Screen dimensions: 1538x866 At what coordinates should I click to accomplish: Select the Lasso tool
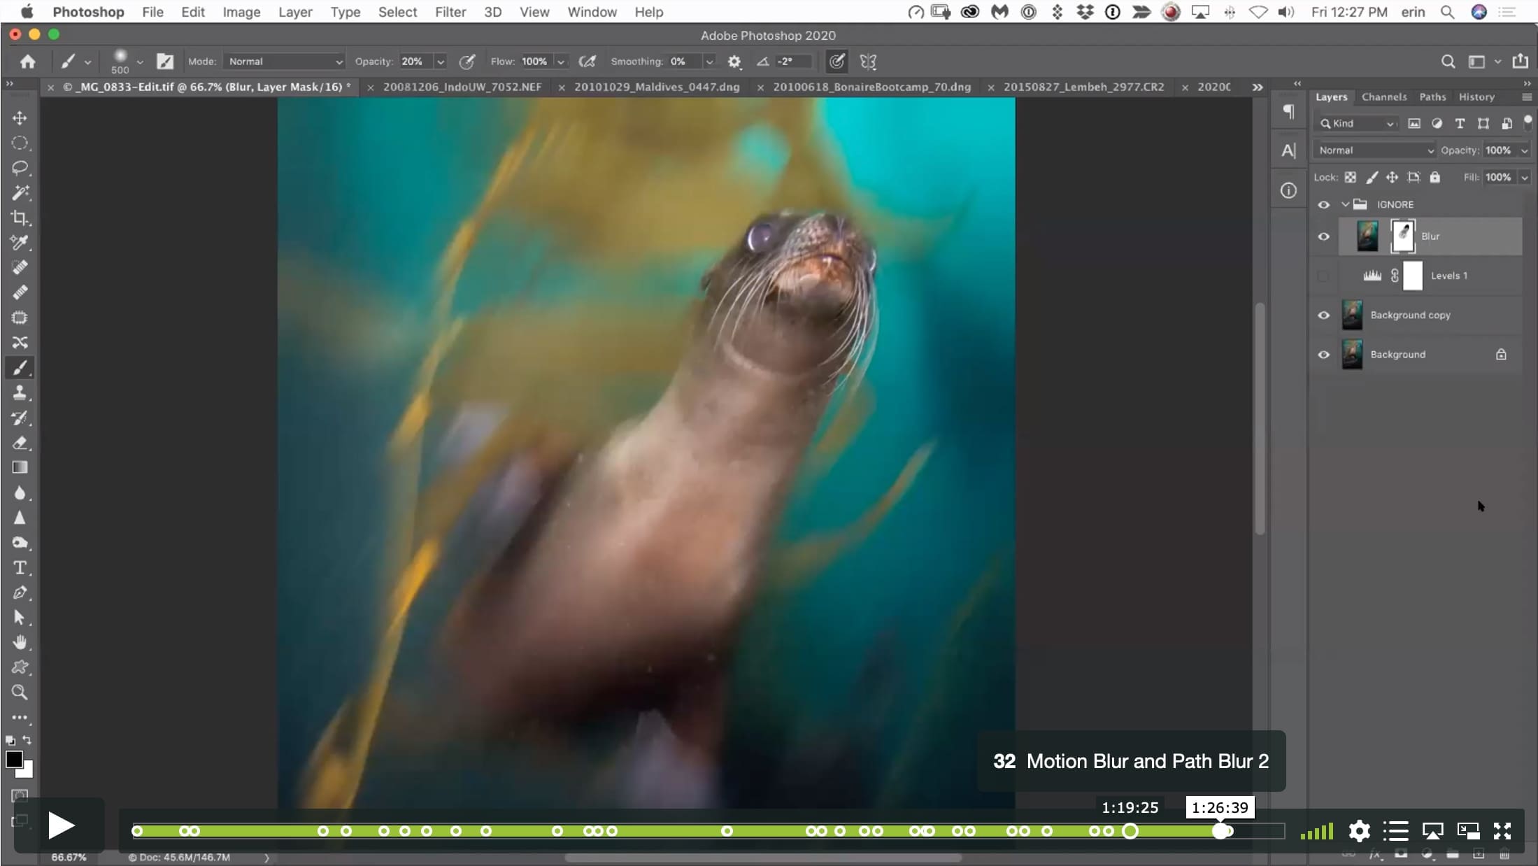(x=20, y=168)
